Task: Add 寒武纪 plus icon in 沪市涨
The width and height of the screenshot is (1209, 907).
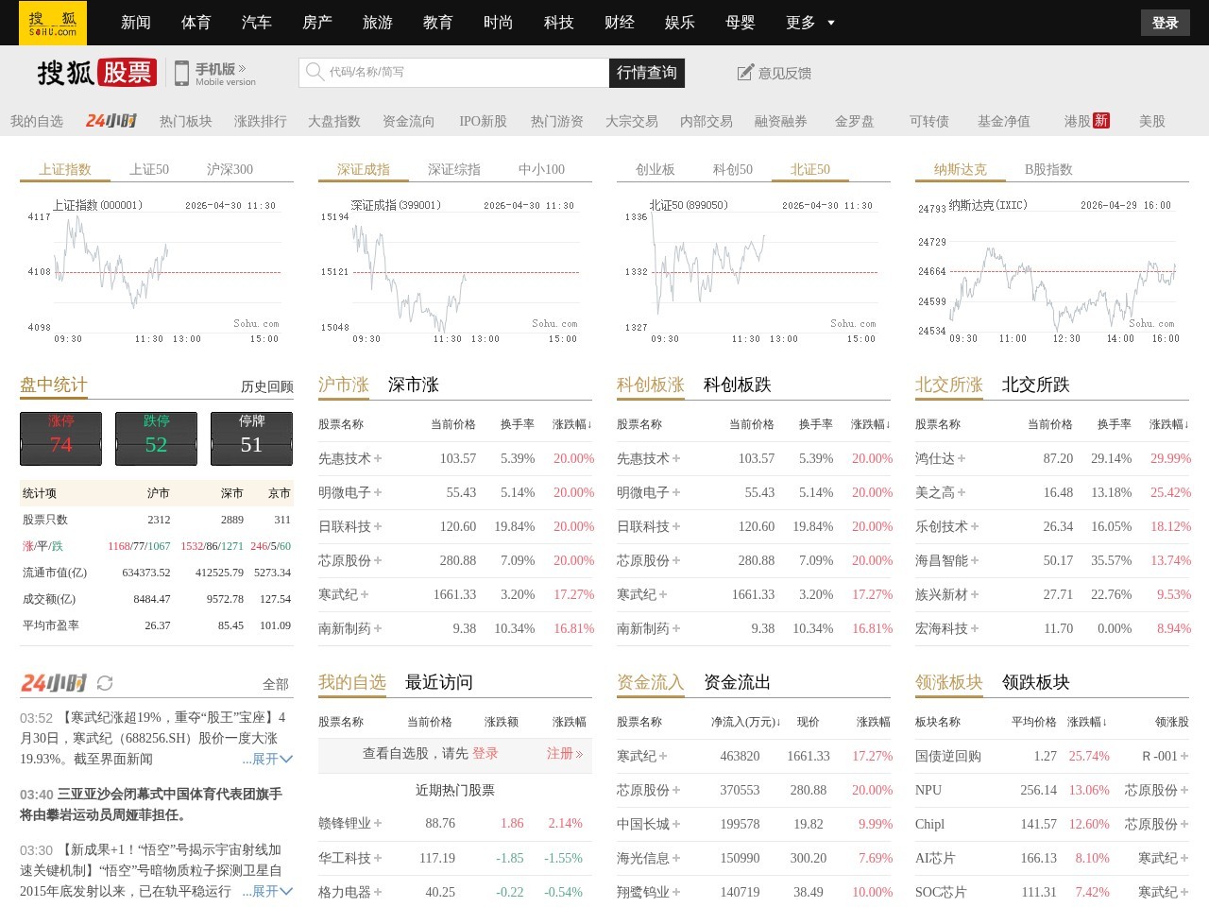Action: coord(365,594)
